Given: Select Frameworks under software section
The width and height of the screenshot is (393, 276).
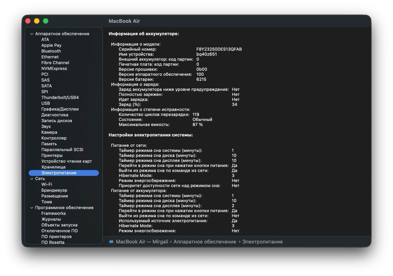Looking at the screenshot, I should point(53,214).
